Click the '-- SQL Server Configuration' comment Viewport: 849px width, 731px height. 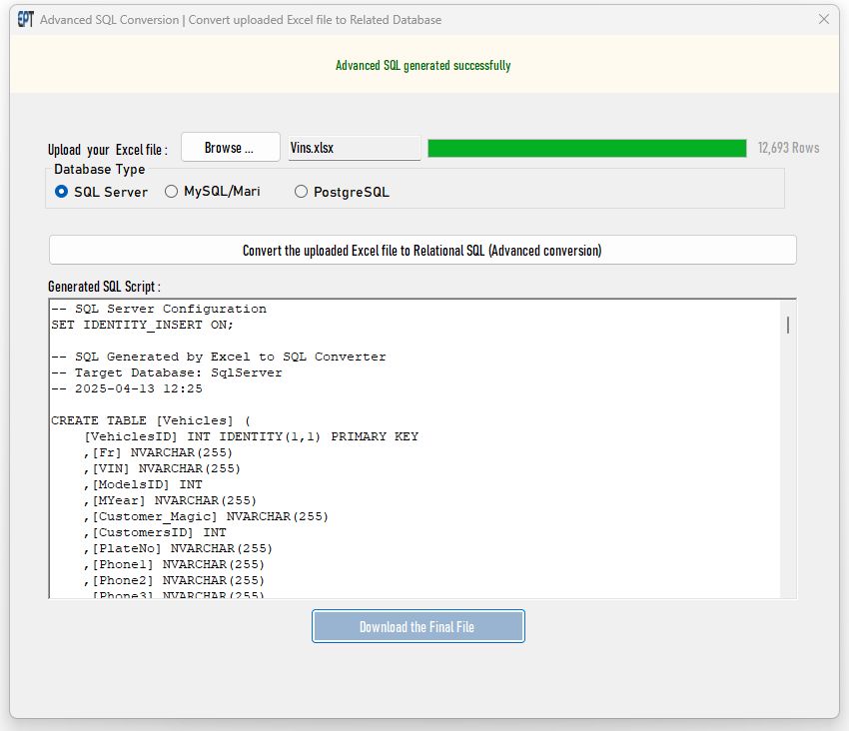click(x=159, y=309)
